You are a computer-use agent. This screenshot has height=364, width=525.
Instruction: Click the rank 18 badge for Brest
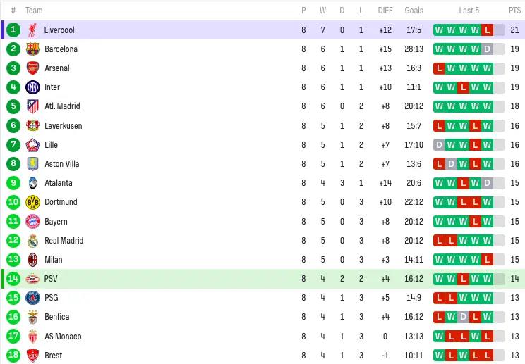point(13,355)
